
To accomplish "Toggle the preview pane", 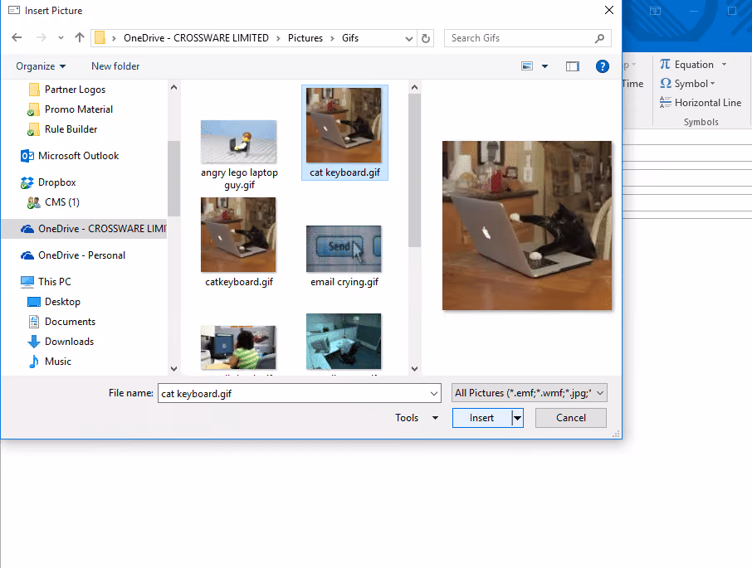I will (x=573, y=66).
